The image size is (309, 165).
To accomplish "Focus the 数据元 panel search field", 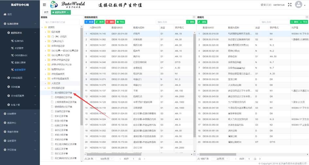I will (275, 22).
